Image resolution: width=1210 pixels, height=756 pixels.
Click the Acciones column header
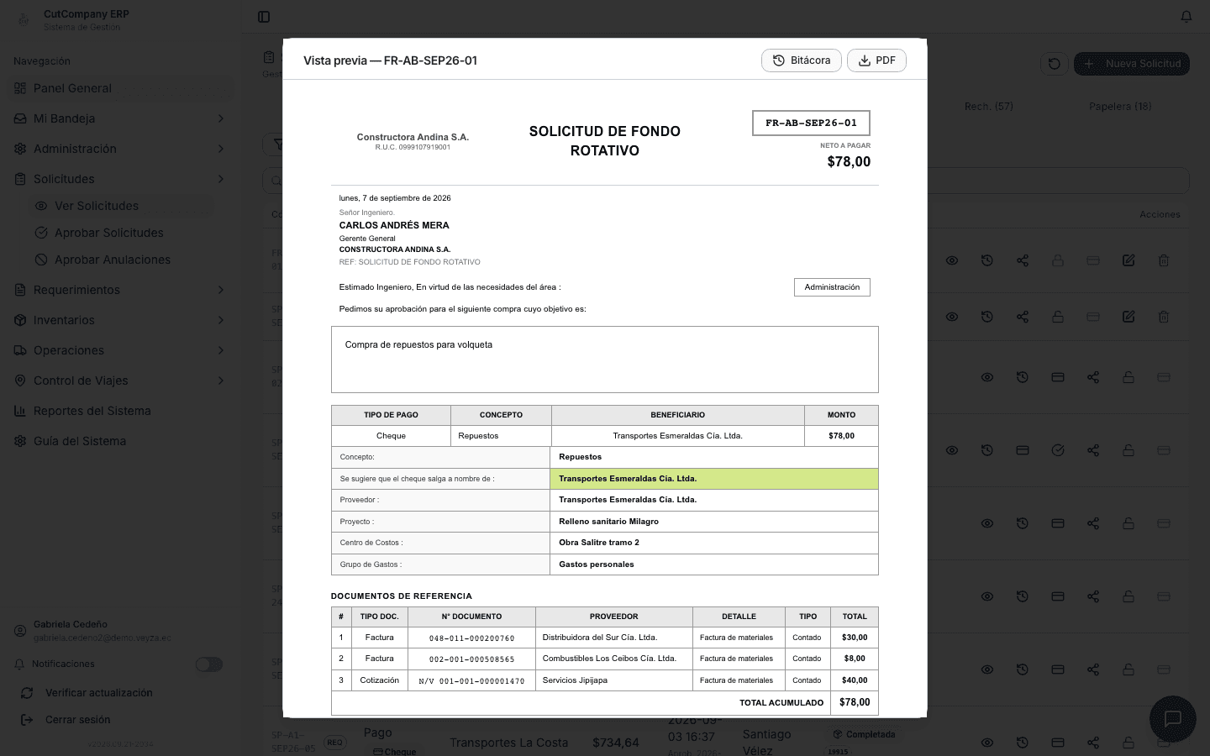tap(1160, 214)
